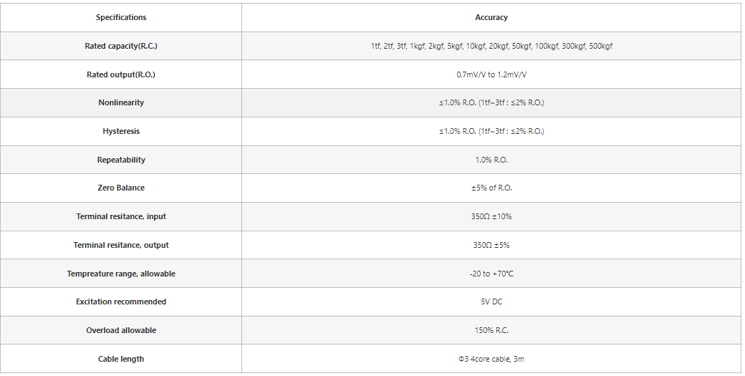Click the 1.0% R.O. repeatability value

point(491,160)
